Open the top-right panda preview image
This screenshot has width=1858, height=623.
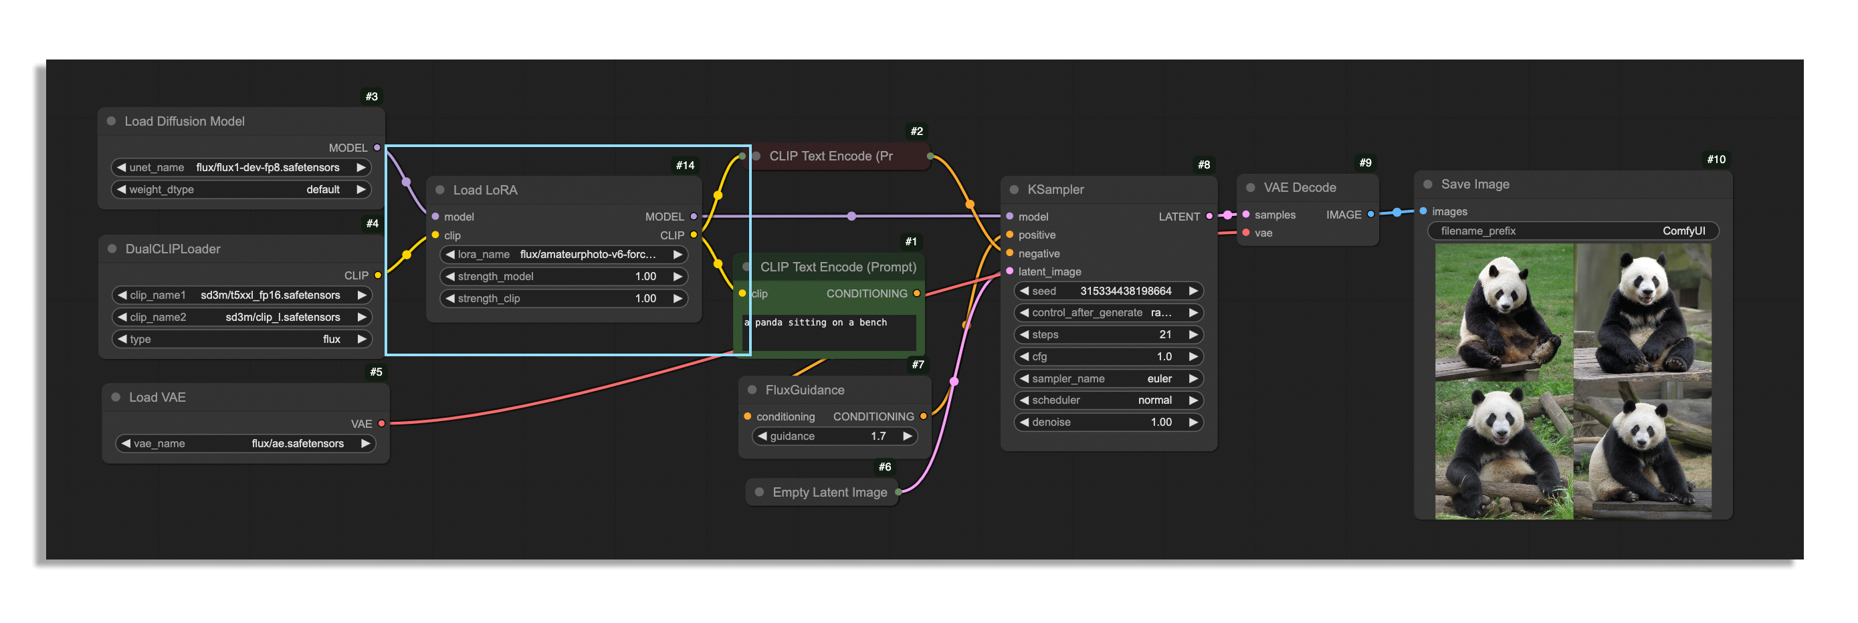click(x=1643, y=311)
